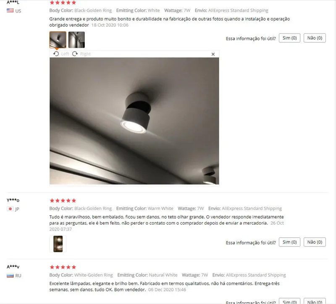Rotate the review photo left
Screen dimensions: 336x304
(61, 54)
